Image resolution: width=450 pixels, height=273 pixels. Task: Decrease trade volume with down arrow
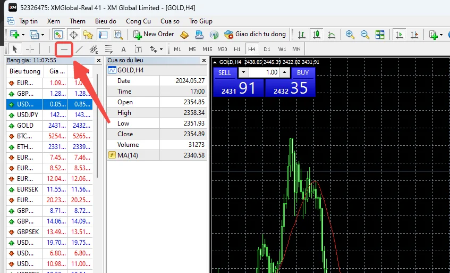point(243,73)
